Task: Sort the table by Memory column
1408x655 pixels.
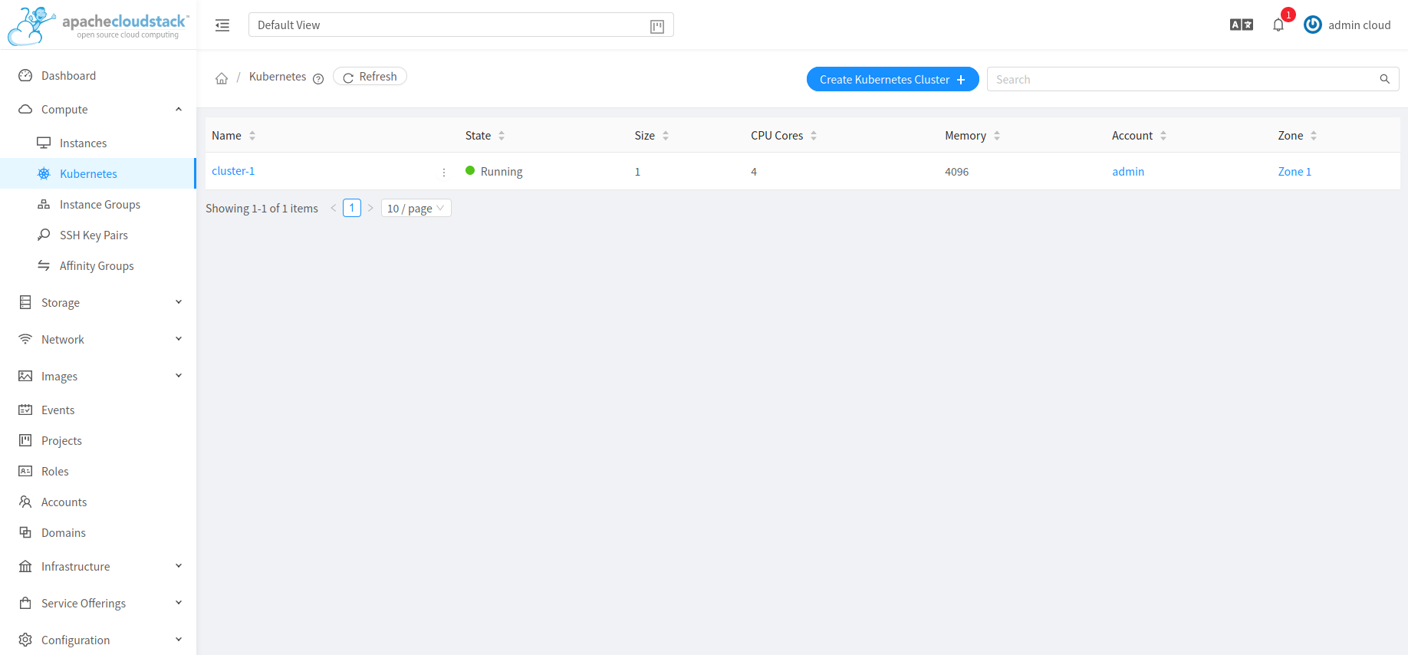Action: 997,136
